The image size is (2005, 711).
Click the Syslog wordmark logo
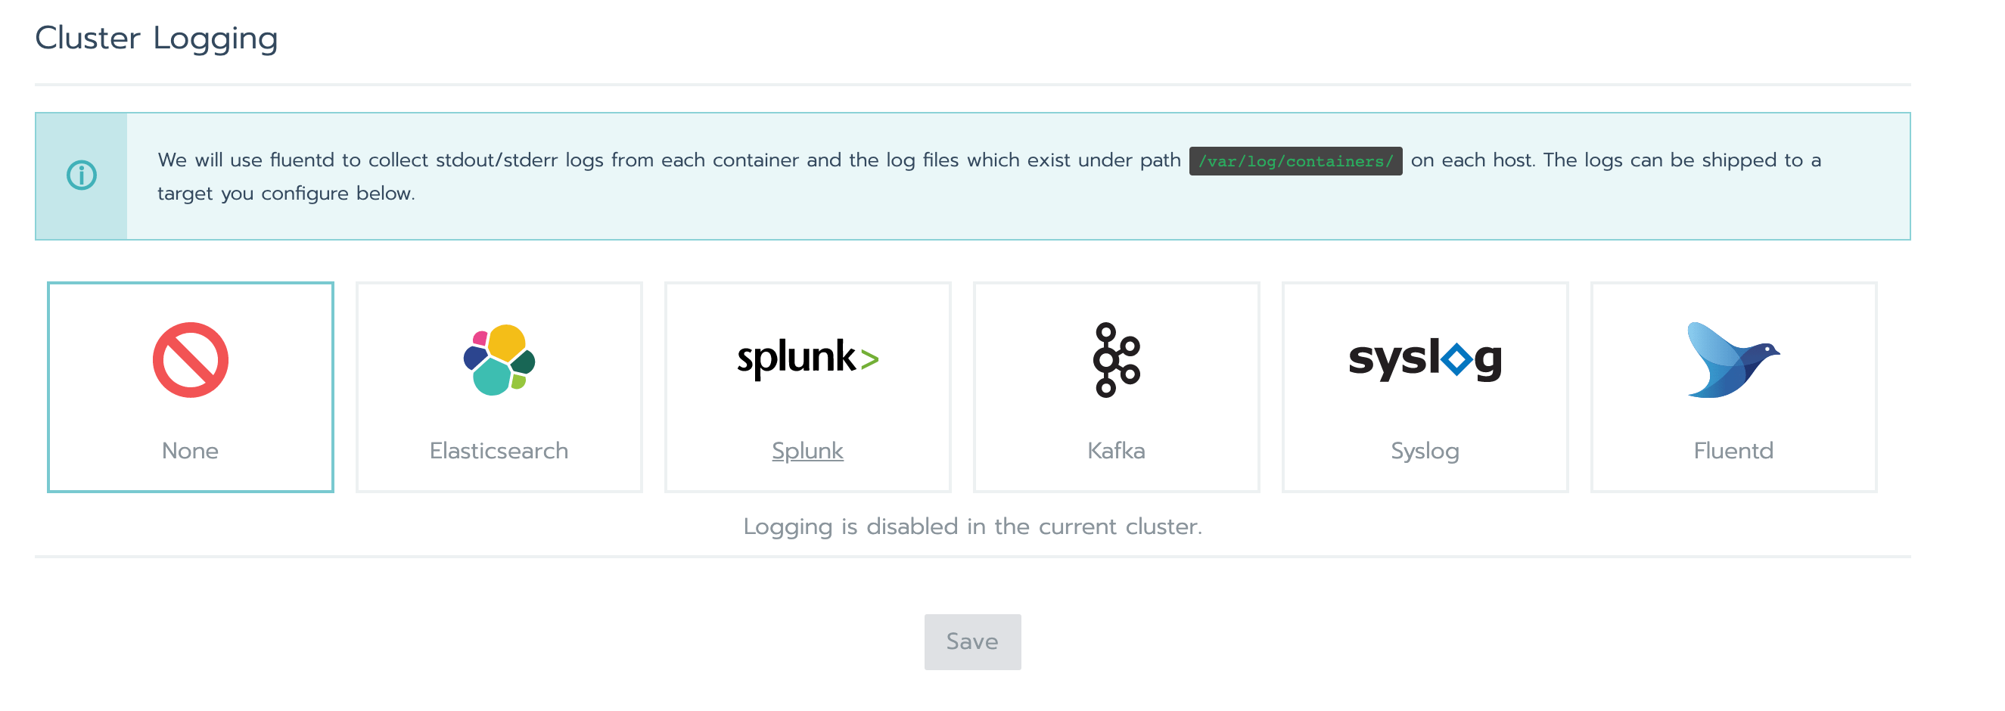1425,359
